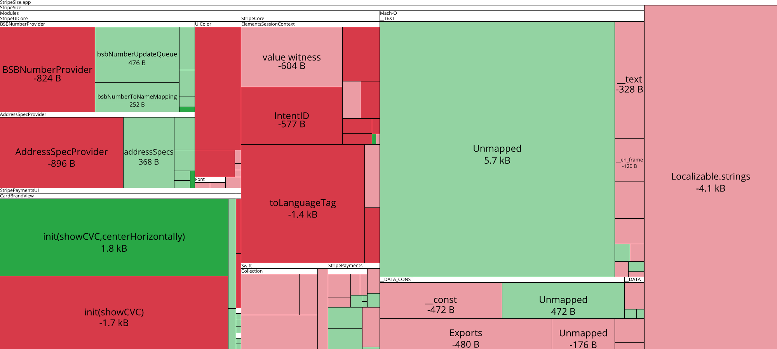The width and height of the screenshot is (777, 349).
Task: Click the AddressSpecProvider header bar
Action: 97,115
